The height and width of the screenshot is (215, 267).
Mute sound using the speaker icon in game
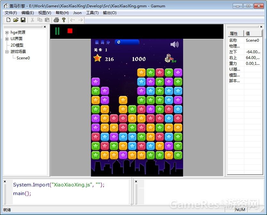[174, 44]
